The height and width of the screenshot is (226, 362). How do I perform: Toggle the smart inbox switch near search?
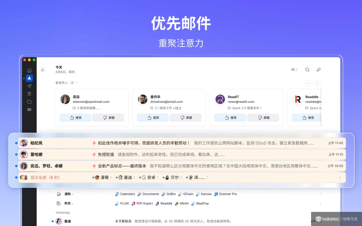click(294, 69)
